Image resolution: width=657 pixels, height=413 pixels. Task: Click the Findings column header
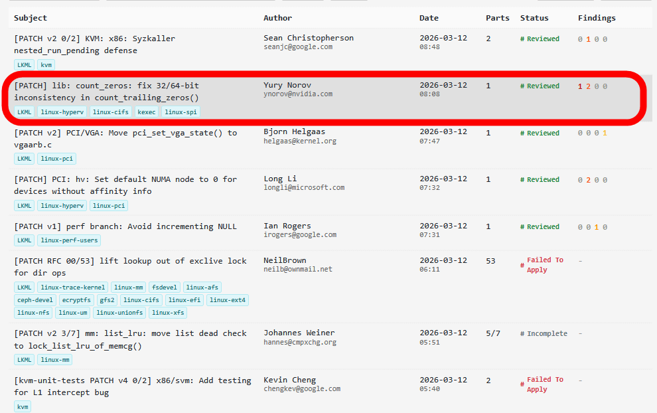pos(597,18)
